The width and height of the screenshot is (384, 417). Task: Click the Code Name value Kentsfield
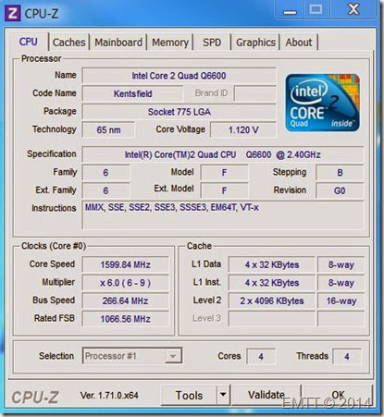(132, 93)
